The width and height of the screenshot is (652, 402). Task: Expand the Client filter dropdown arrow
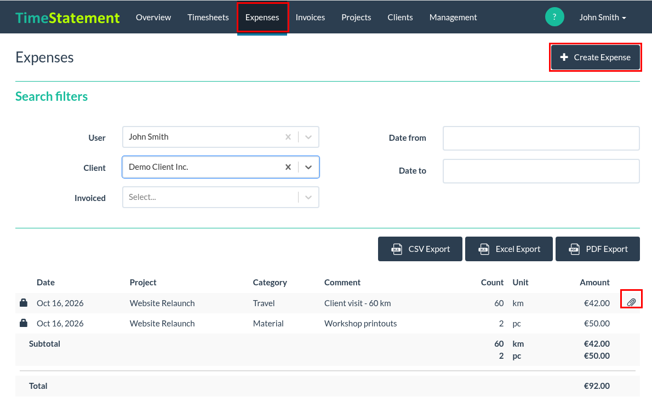(308, 167)
